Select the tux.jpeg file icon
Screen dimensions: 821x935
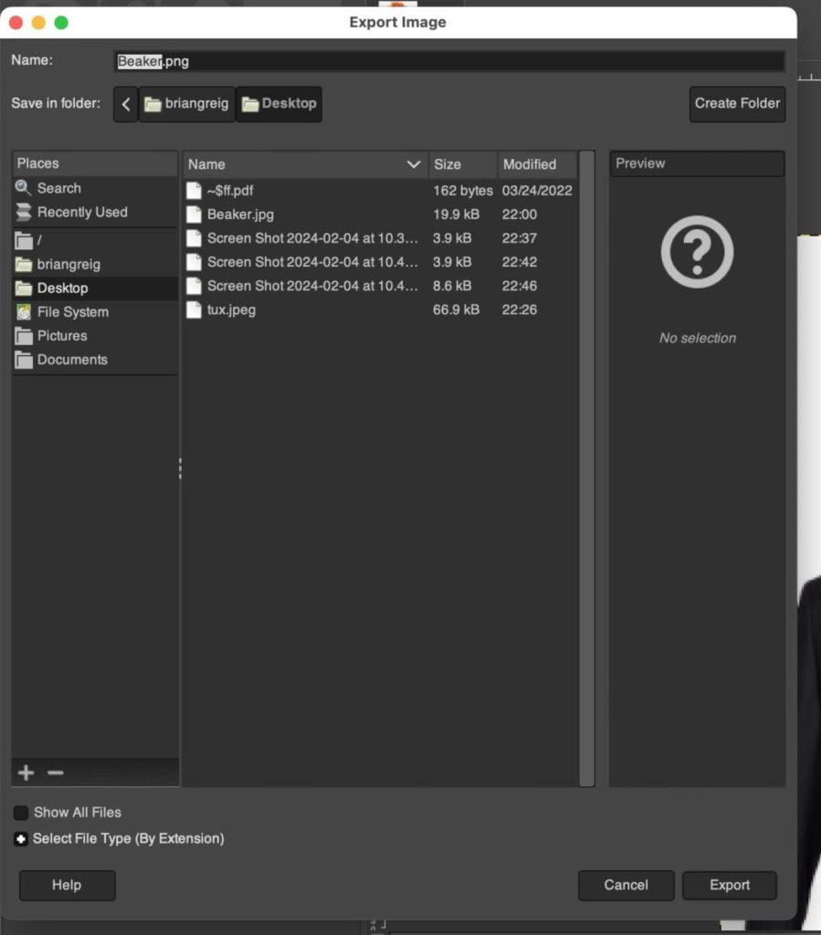click(193, 310)
